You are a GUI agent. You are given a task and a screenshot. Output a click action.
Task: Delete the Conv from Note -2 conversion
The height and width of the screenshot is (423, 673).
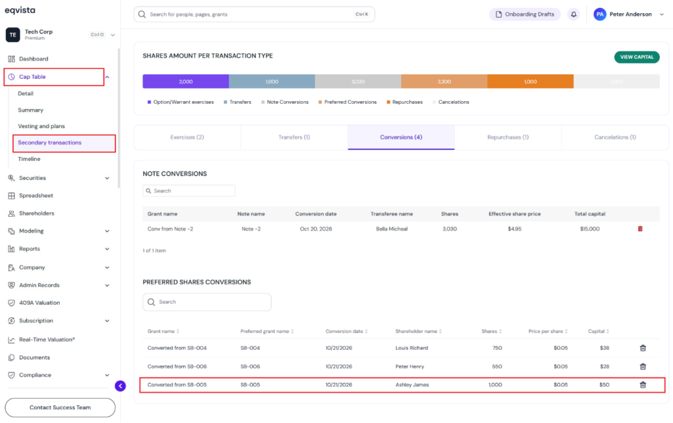point(640,229)
